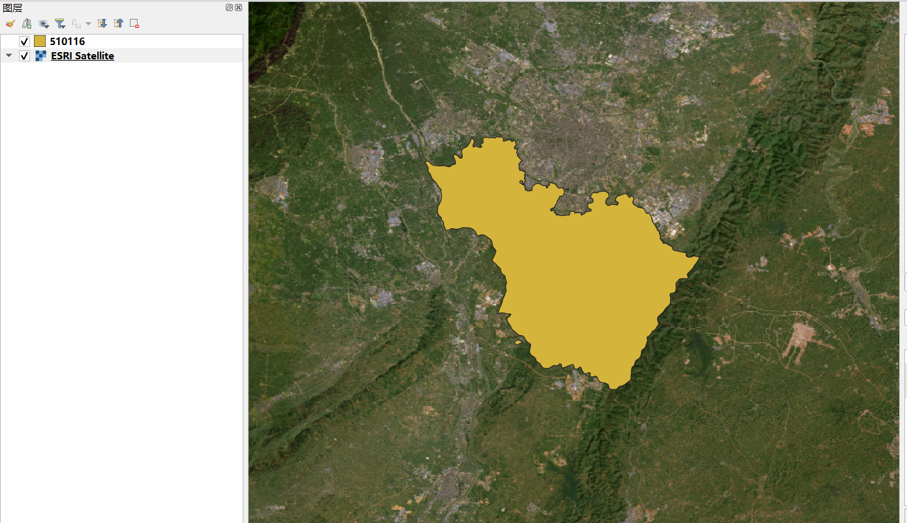Click the expand all layers icon
The width and height of the screenshot is (907, 523).
pos(102,23)
